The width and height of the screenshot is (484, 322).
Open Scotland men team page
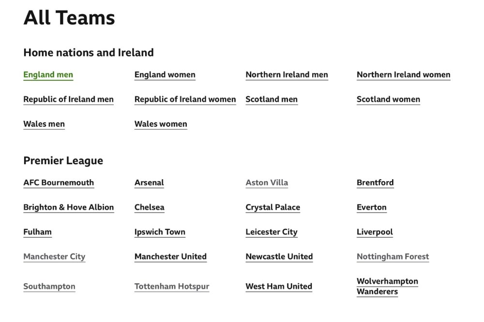coord(272,99)
